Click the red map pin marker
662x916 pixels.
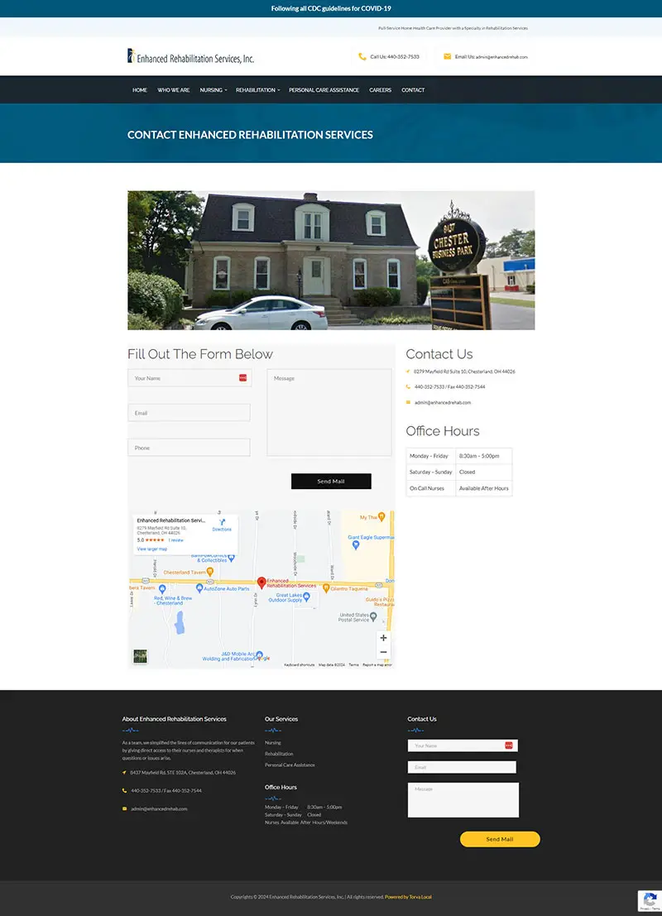tap(261, 583)
